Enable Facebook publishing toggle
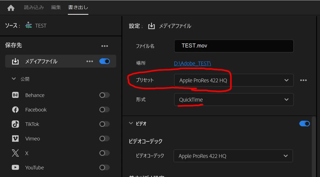Screen dimensions: 320x177 (x=105, y=109)
